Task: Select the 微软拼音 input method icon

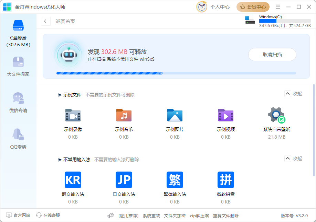Action: pos(226,180)
